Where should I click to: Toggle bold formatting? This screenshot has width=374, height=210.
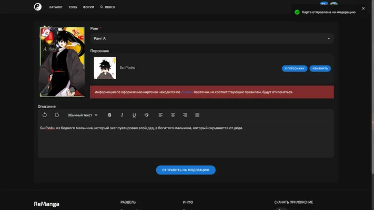110,115
